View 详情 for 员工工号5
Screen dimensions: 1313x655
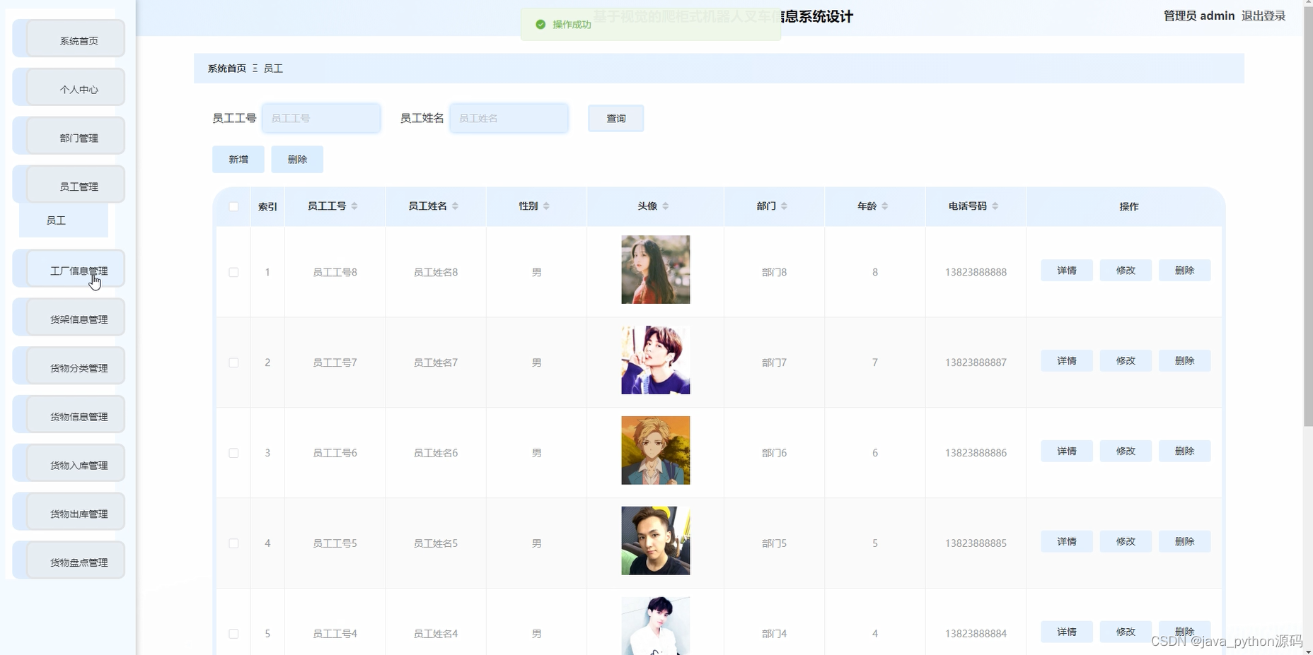[x=1067, y=542]
